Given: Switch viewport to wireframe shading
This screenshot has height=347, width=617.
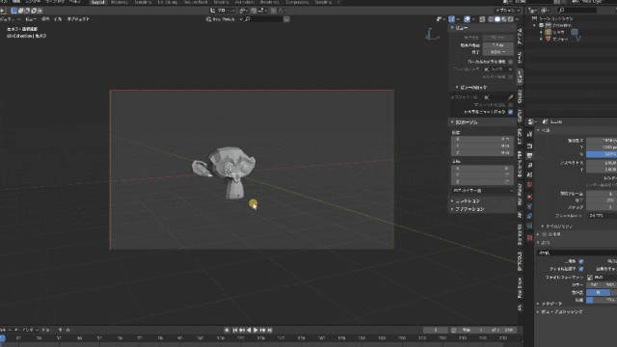Looking at the screenshot, I should 491,19.
